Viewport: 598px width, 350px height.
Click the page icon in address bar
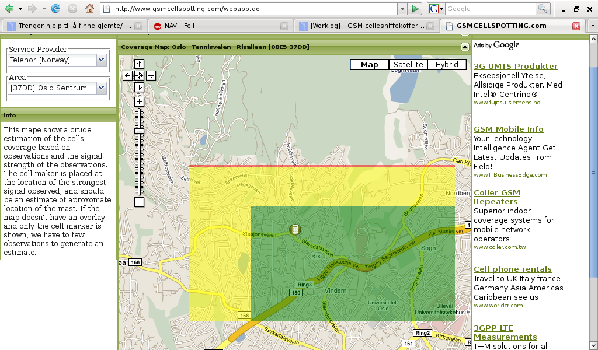(107, 9)
